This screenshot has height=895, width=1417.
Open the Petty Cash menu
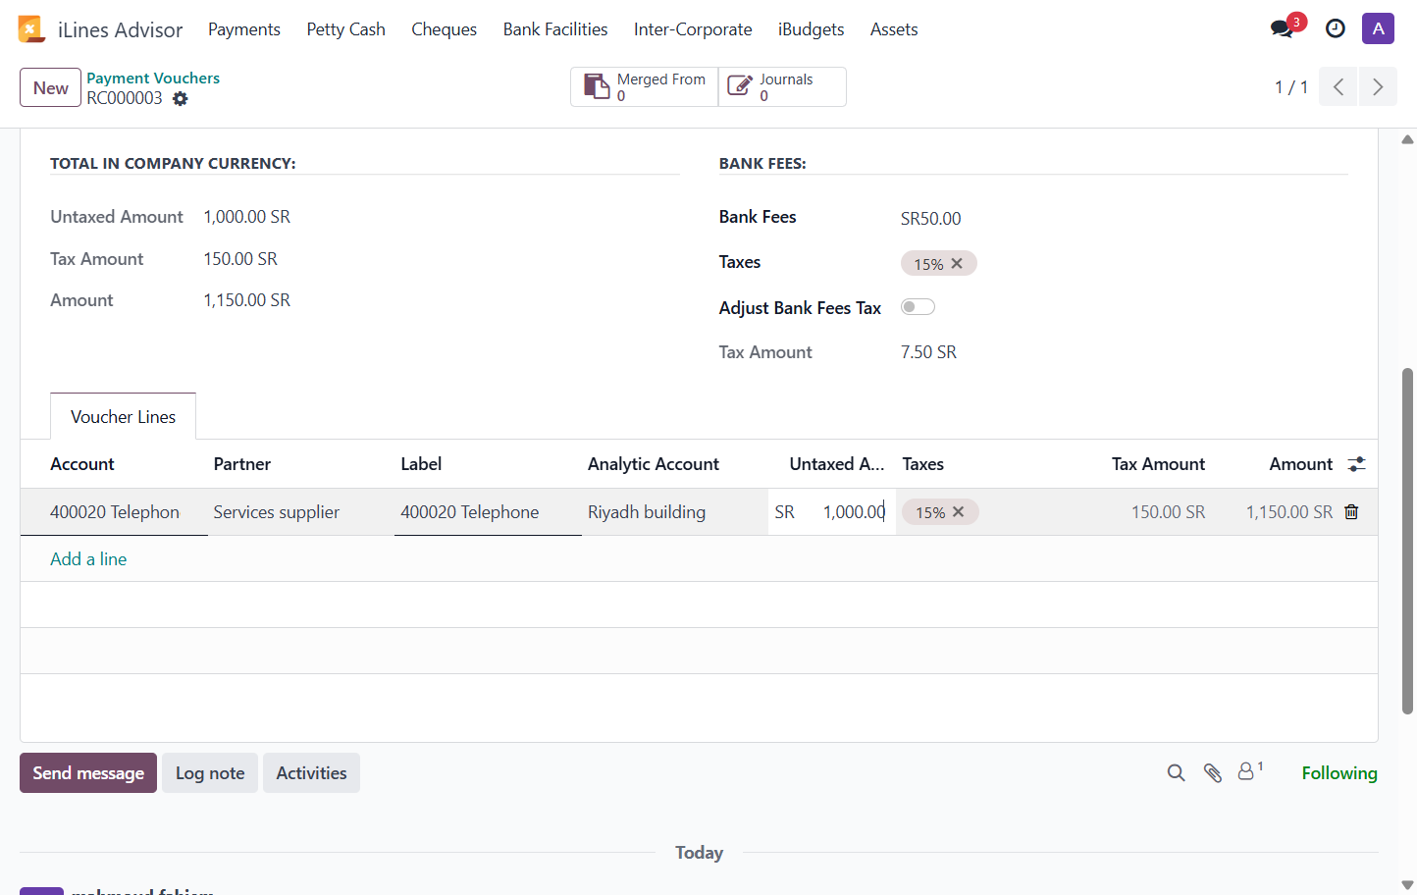click(346, 29)
